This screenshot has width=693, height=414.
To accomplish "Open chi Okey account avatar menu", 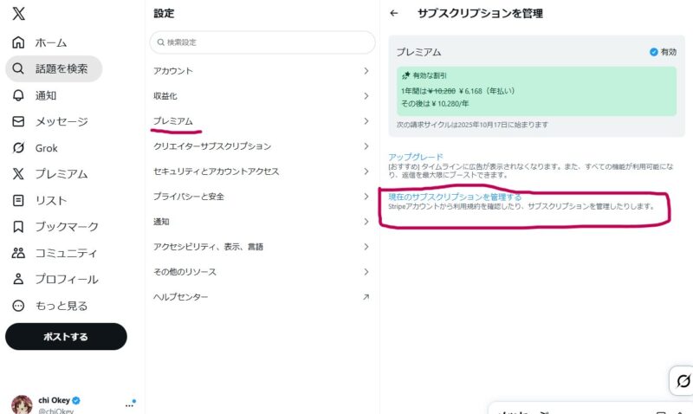I will coord(22,404).
